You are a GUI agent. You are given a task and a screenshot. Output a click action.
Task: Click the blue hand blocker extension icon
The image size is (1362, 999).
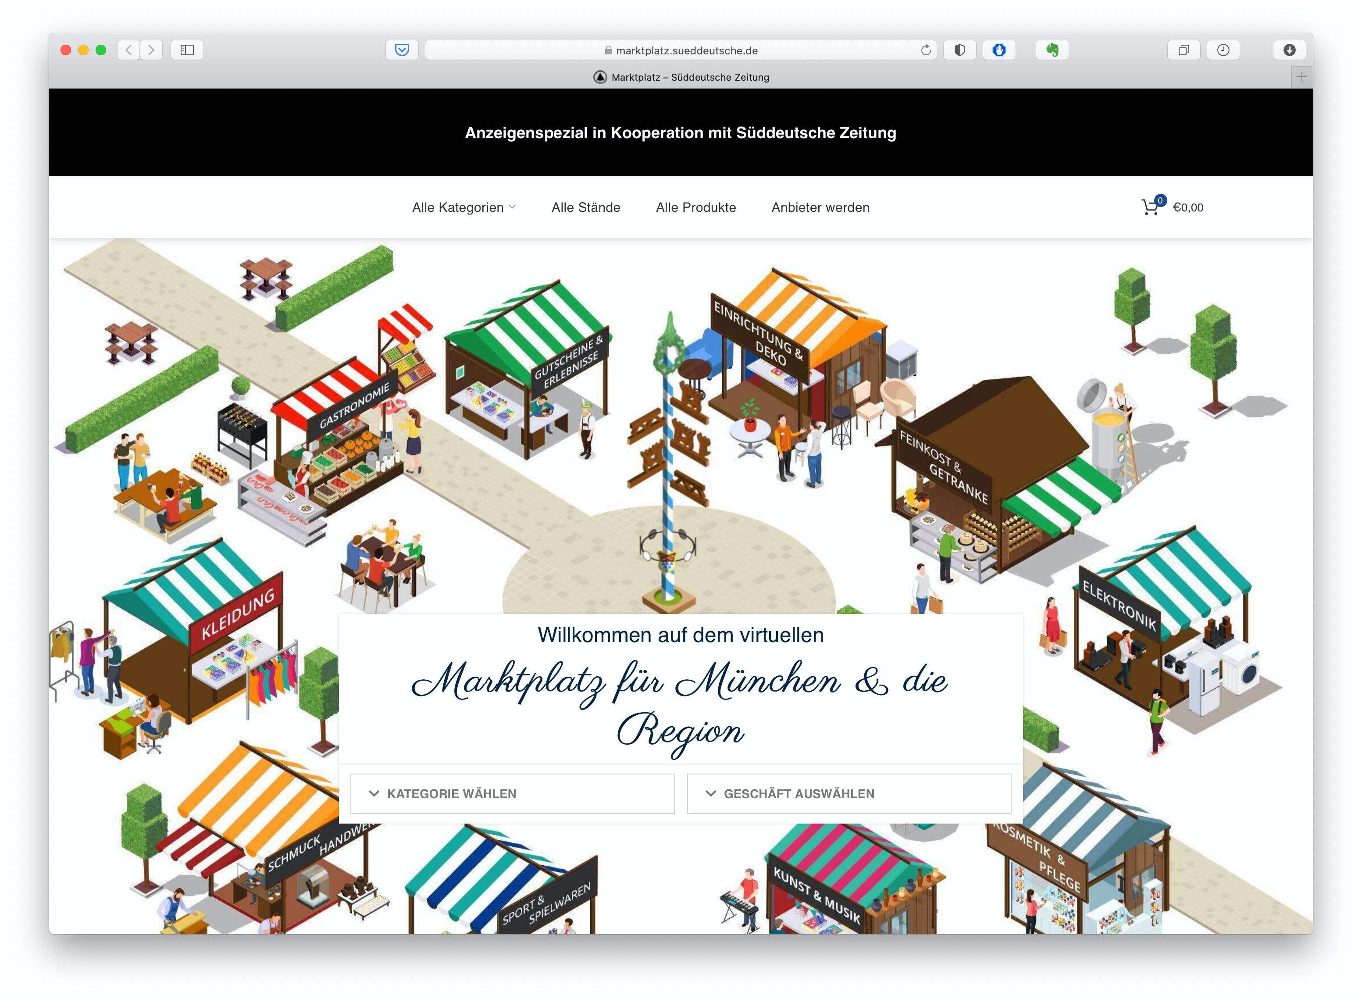pos(998,50)
